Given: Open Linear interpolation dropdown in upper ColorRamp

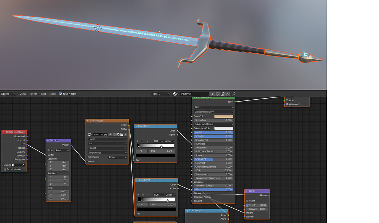Looking at the screenshot, I should [170, 141].
